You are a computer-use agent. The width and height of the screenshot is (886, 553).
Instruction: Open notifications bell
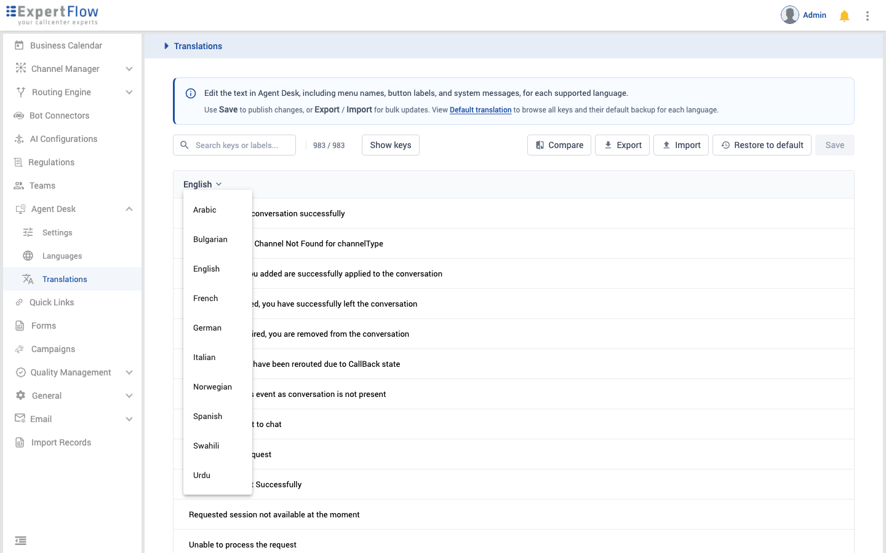844,16
